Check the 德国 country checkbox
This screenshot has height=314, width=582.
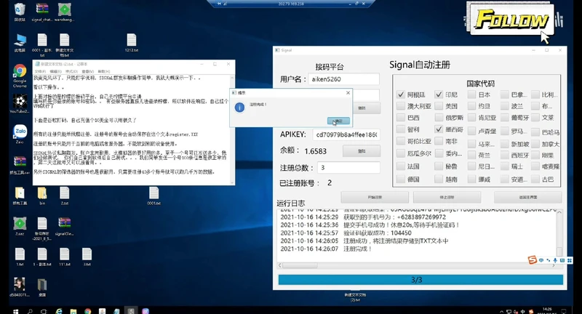[401, 179]
